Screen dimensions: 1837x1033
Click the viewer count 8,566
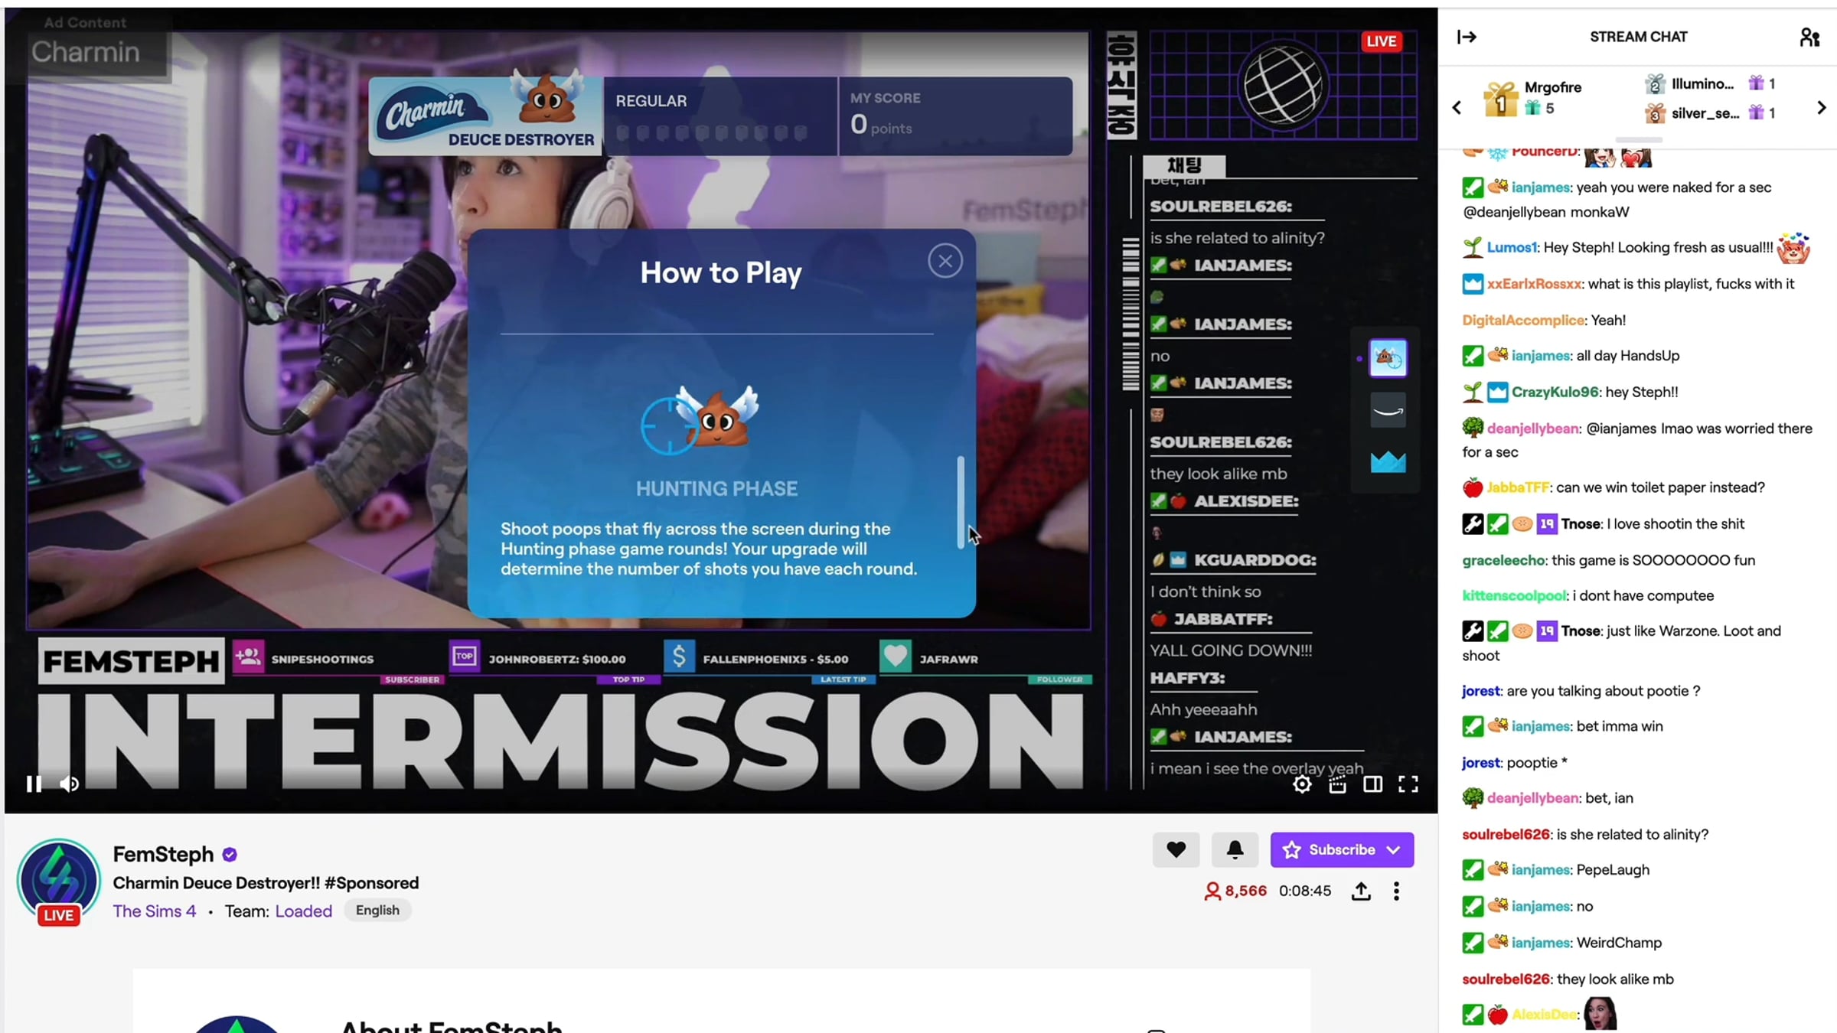1235,891
